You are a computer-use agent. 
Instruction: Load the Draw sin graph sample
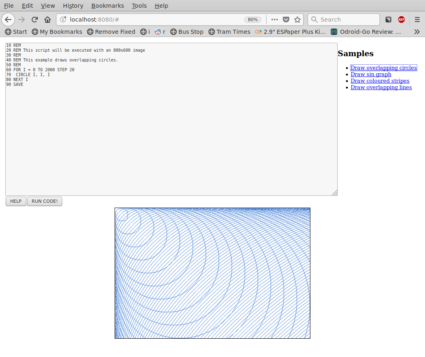tap(371, 74)
